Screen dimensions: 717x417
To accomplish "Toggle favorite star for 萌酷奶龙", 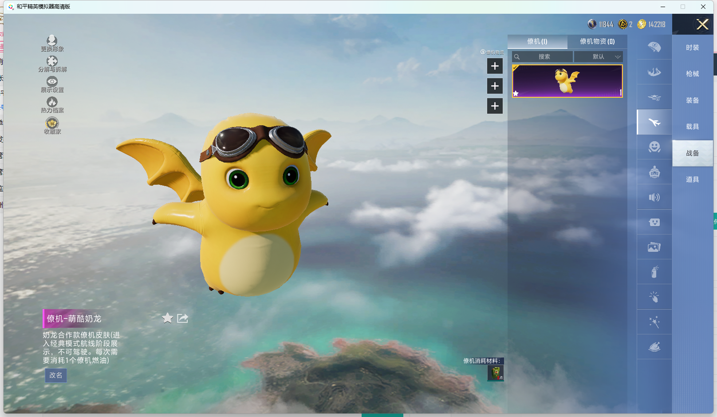I will pyautogui.click(x=167, y=318).
